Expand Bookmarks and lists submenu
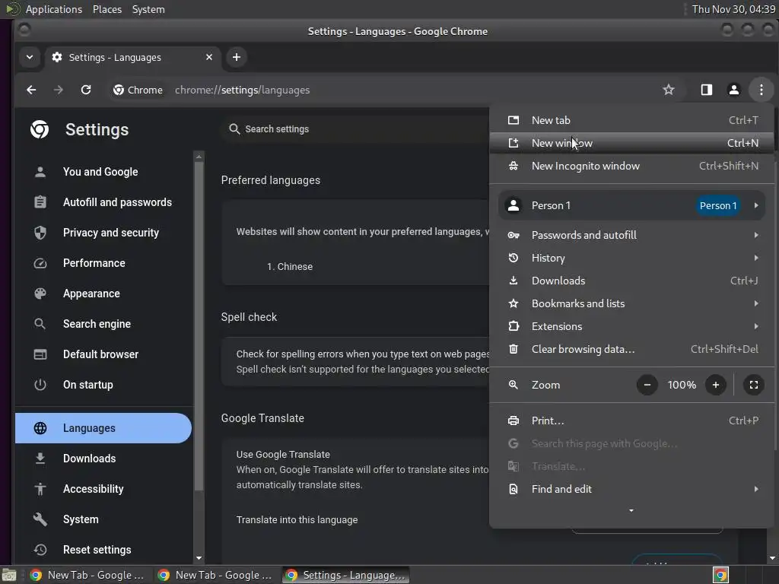Image resolution: width=779 pixels, height=584 pixels. coord(631,303)
